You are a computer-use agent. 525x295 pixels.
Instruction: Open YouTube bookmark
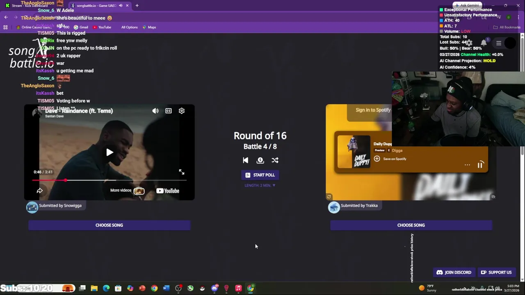coord(102,27)
